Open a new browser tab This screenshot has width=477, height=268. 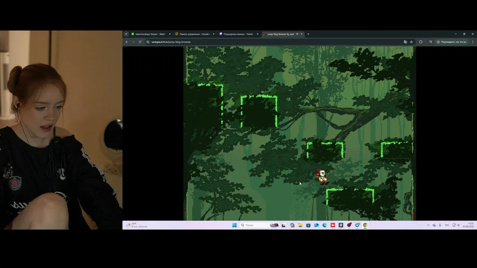[x=308, y=34]
